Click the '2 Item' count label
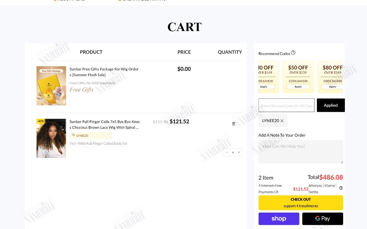This screenshot has height=229, width=367. tap(266, 178)
